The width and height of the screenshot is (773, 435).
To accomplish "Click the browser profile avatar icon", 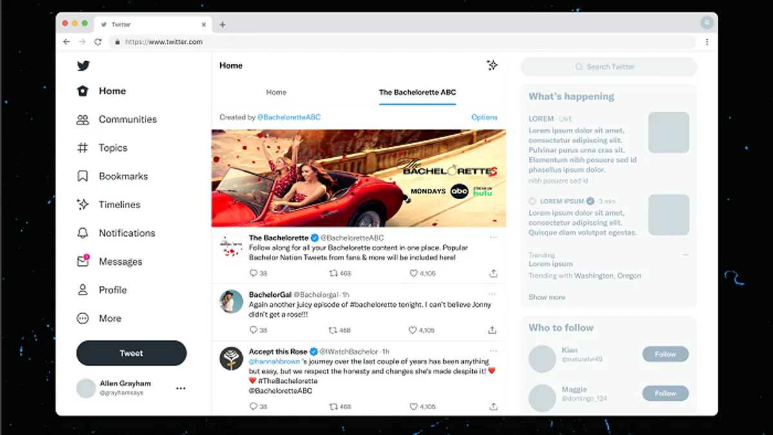I will [707, 23].
